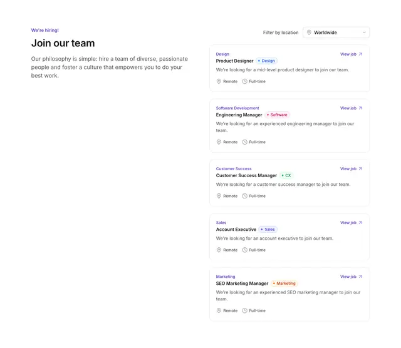Click the clock icon in SEO Marketing Manager card
Viewport: 401px width, 348px height.
245,310
